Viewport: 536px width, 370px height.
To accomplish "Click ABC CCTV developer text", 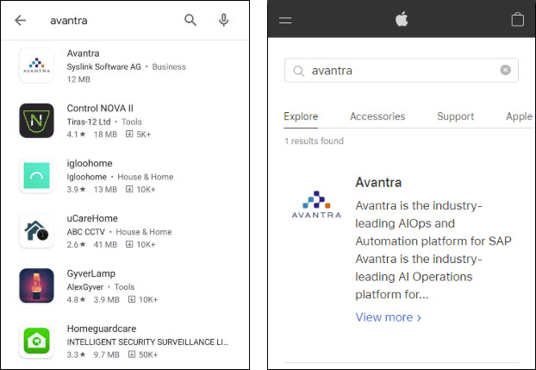I will [x=86, y=232].
